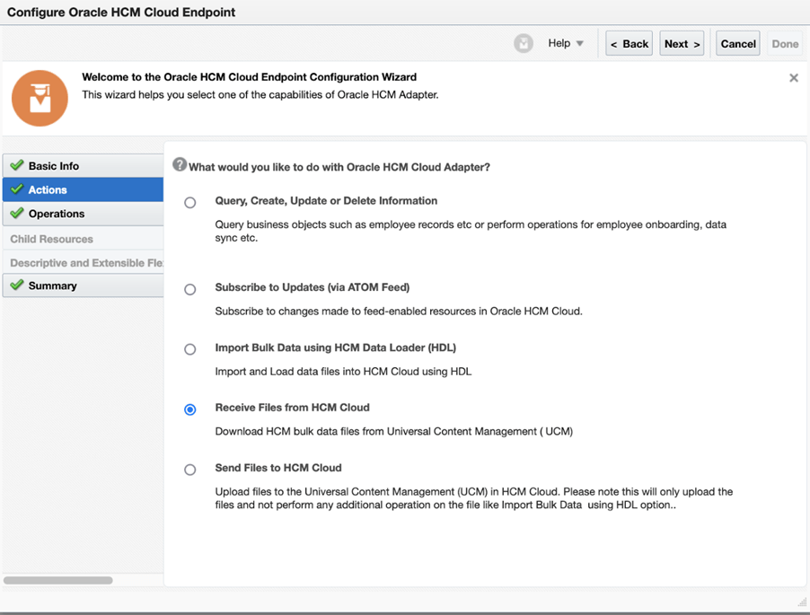Jump to the Summary step
The width and height of the screenshot is (810, 615).
[x=52, y=286]
